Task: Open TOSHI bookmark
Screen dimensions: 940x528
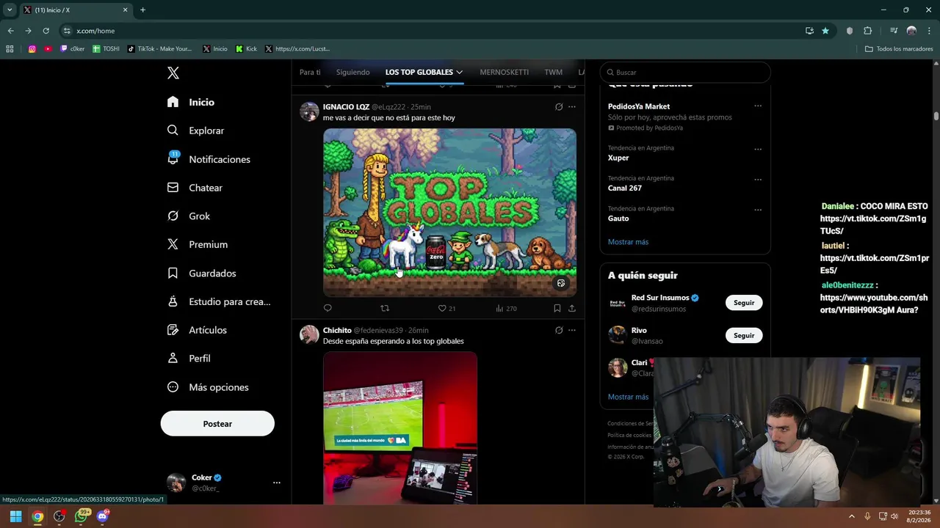Action: click(106, 49)
